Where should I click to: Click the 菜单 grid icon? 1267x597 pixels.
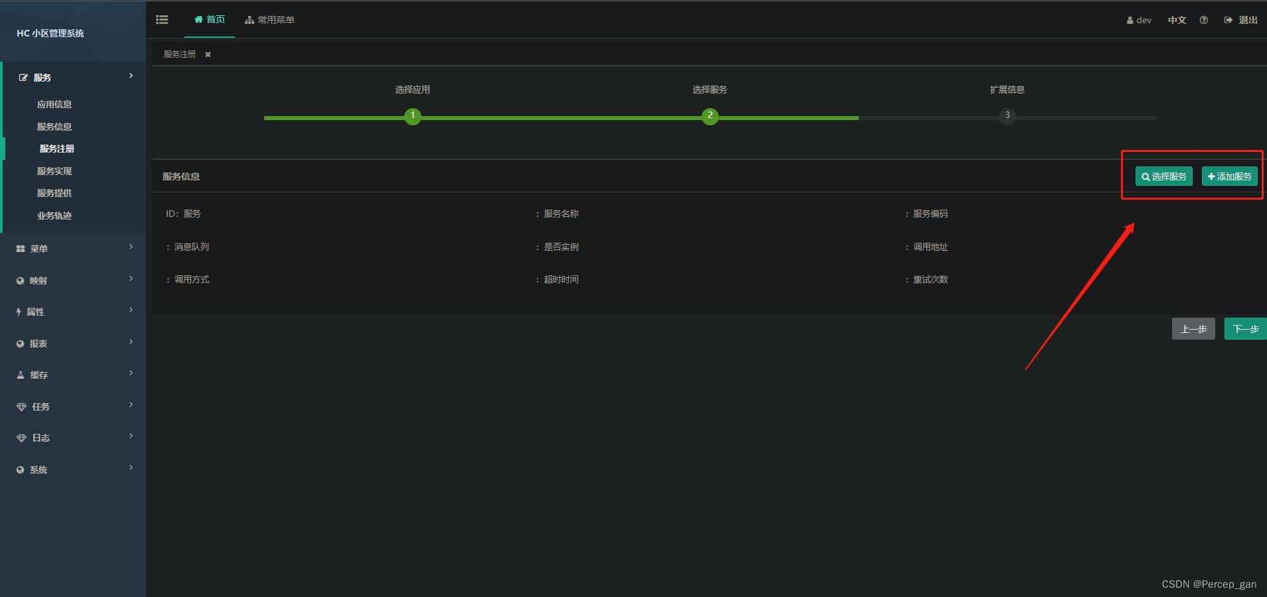[x=21, y=249]
